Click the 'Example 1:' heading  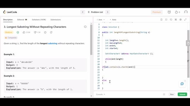point(9,54)
